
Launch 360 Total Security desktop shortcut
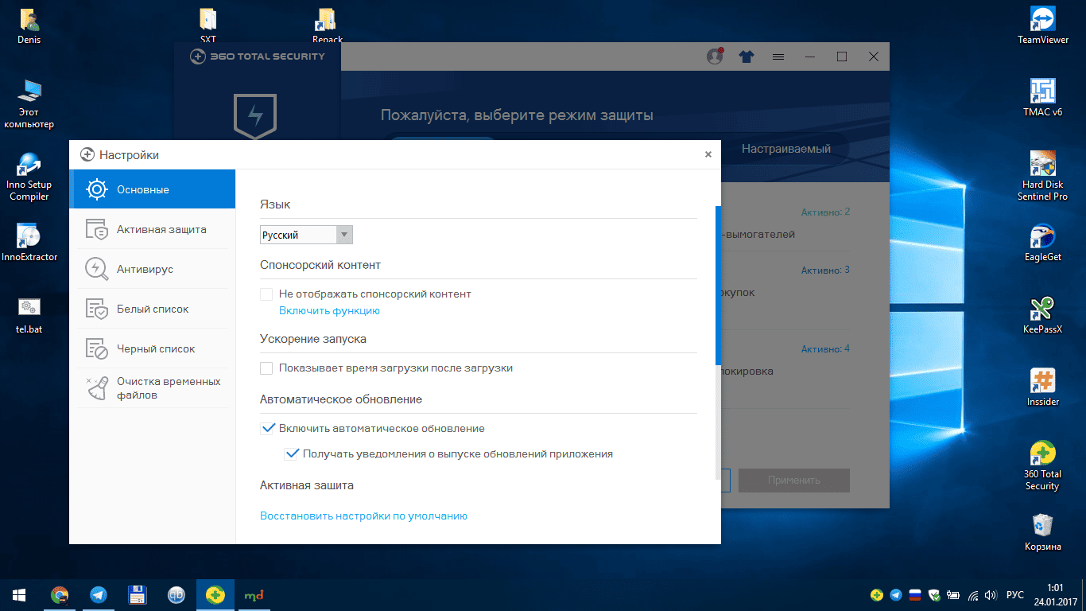pos(1042,465)
